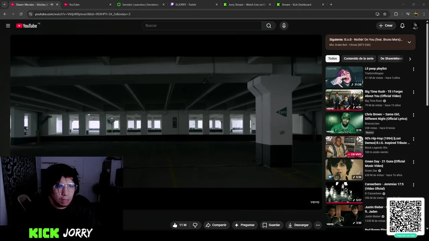The width and height of the screenshot is (429, 241).
Task: Open the Chrome three-dot menu
Action: pos(424,14)
